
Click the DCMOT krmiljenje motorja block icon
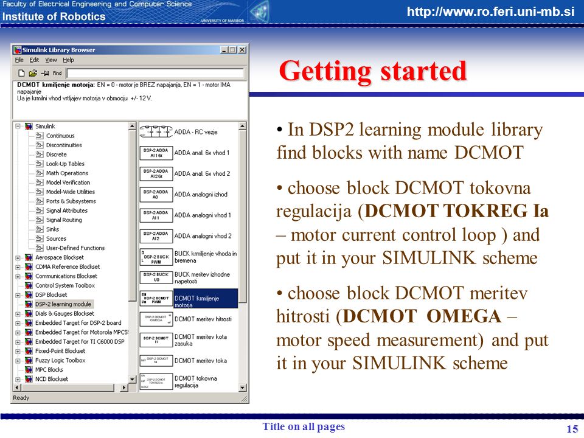coord(156,298)
